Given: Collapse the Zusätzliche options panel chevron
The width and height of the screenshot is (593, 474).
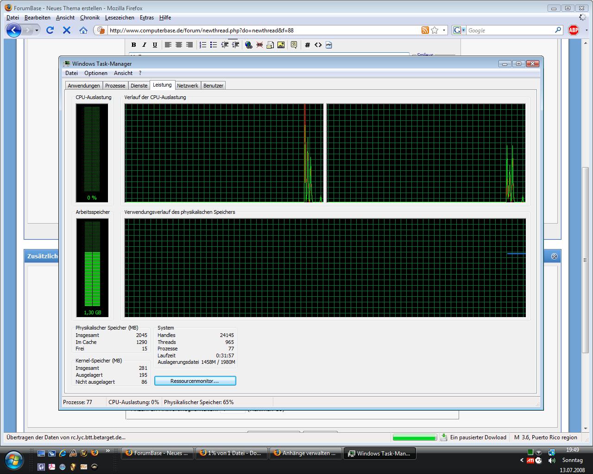Looking at the screenshot, I should 554,256.
